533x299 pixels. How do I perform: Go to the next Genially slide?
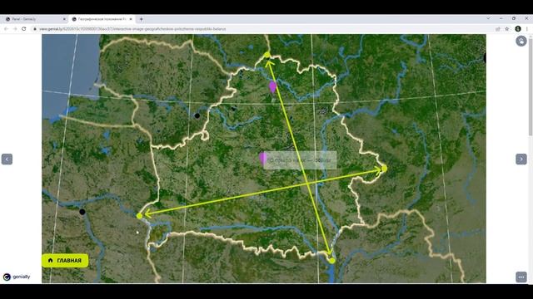(x=521, y=159)
